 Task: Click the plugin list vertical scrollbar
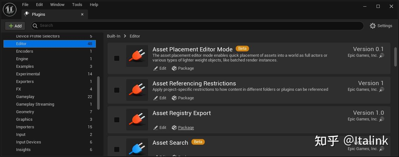[x=395, y=57]
